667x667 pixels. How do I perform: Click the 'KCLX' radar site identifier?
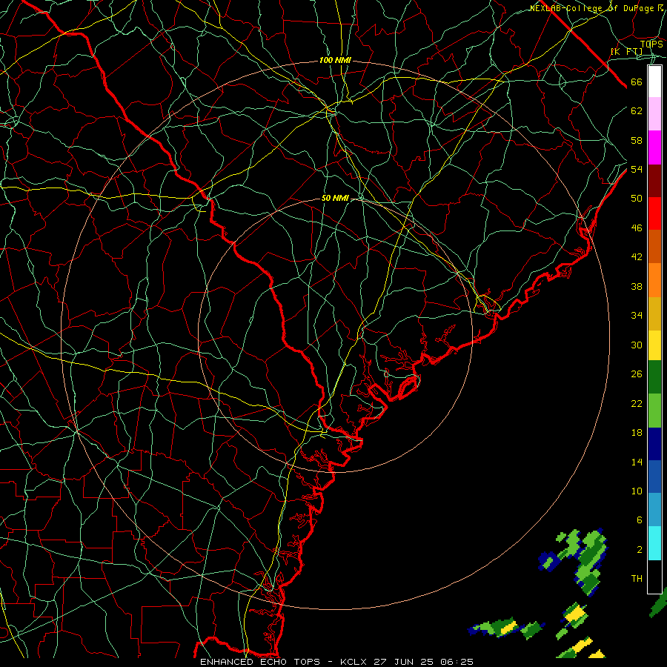[355, 662]
